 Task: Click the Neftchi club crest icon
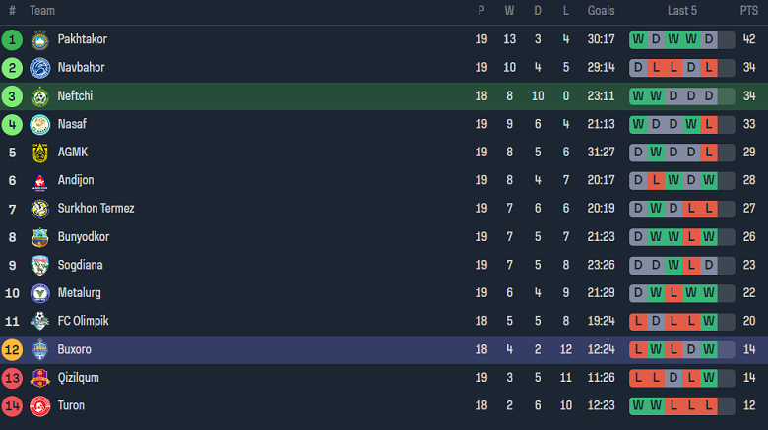(x=39, y=96)
